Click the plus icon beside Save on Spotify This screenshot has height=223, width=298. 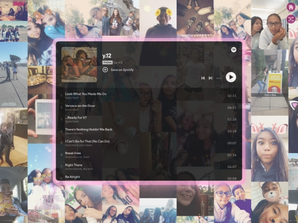105,70
